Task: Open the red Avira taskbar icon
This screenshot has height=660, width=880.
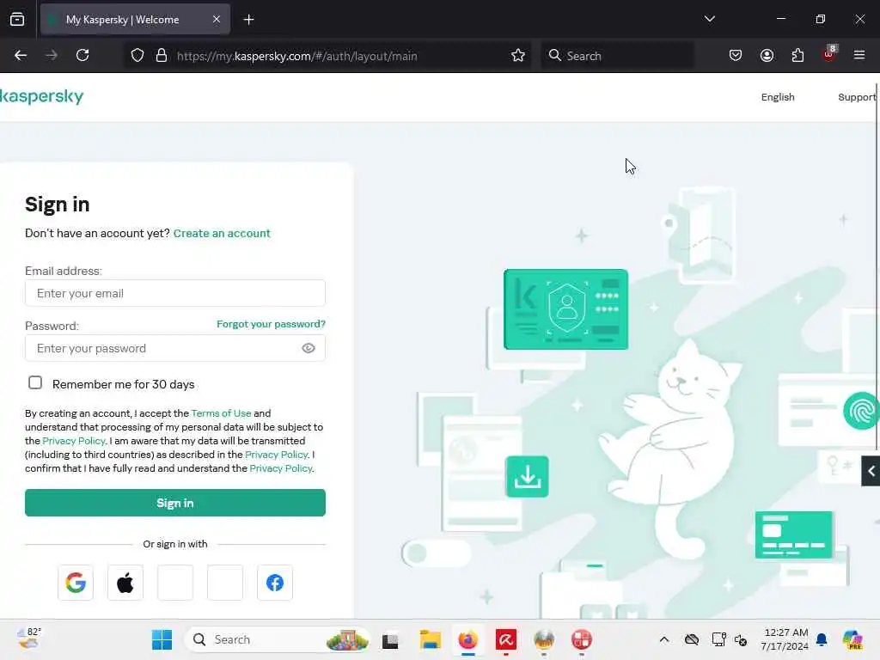Action: [x=506, y=639]
